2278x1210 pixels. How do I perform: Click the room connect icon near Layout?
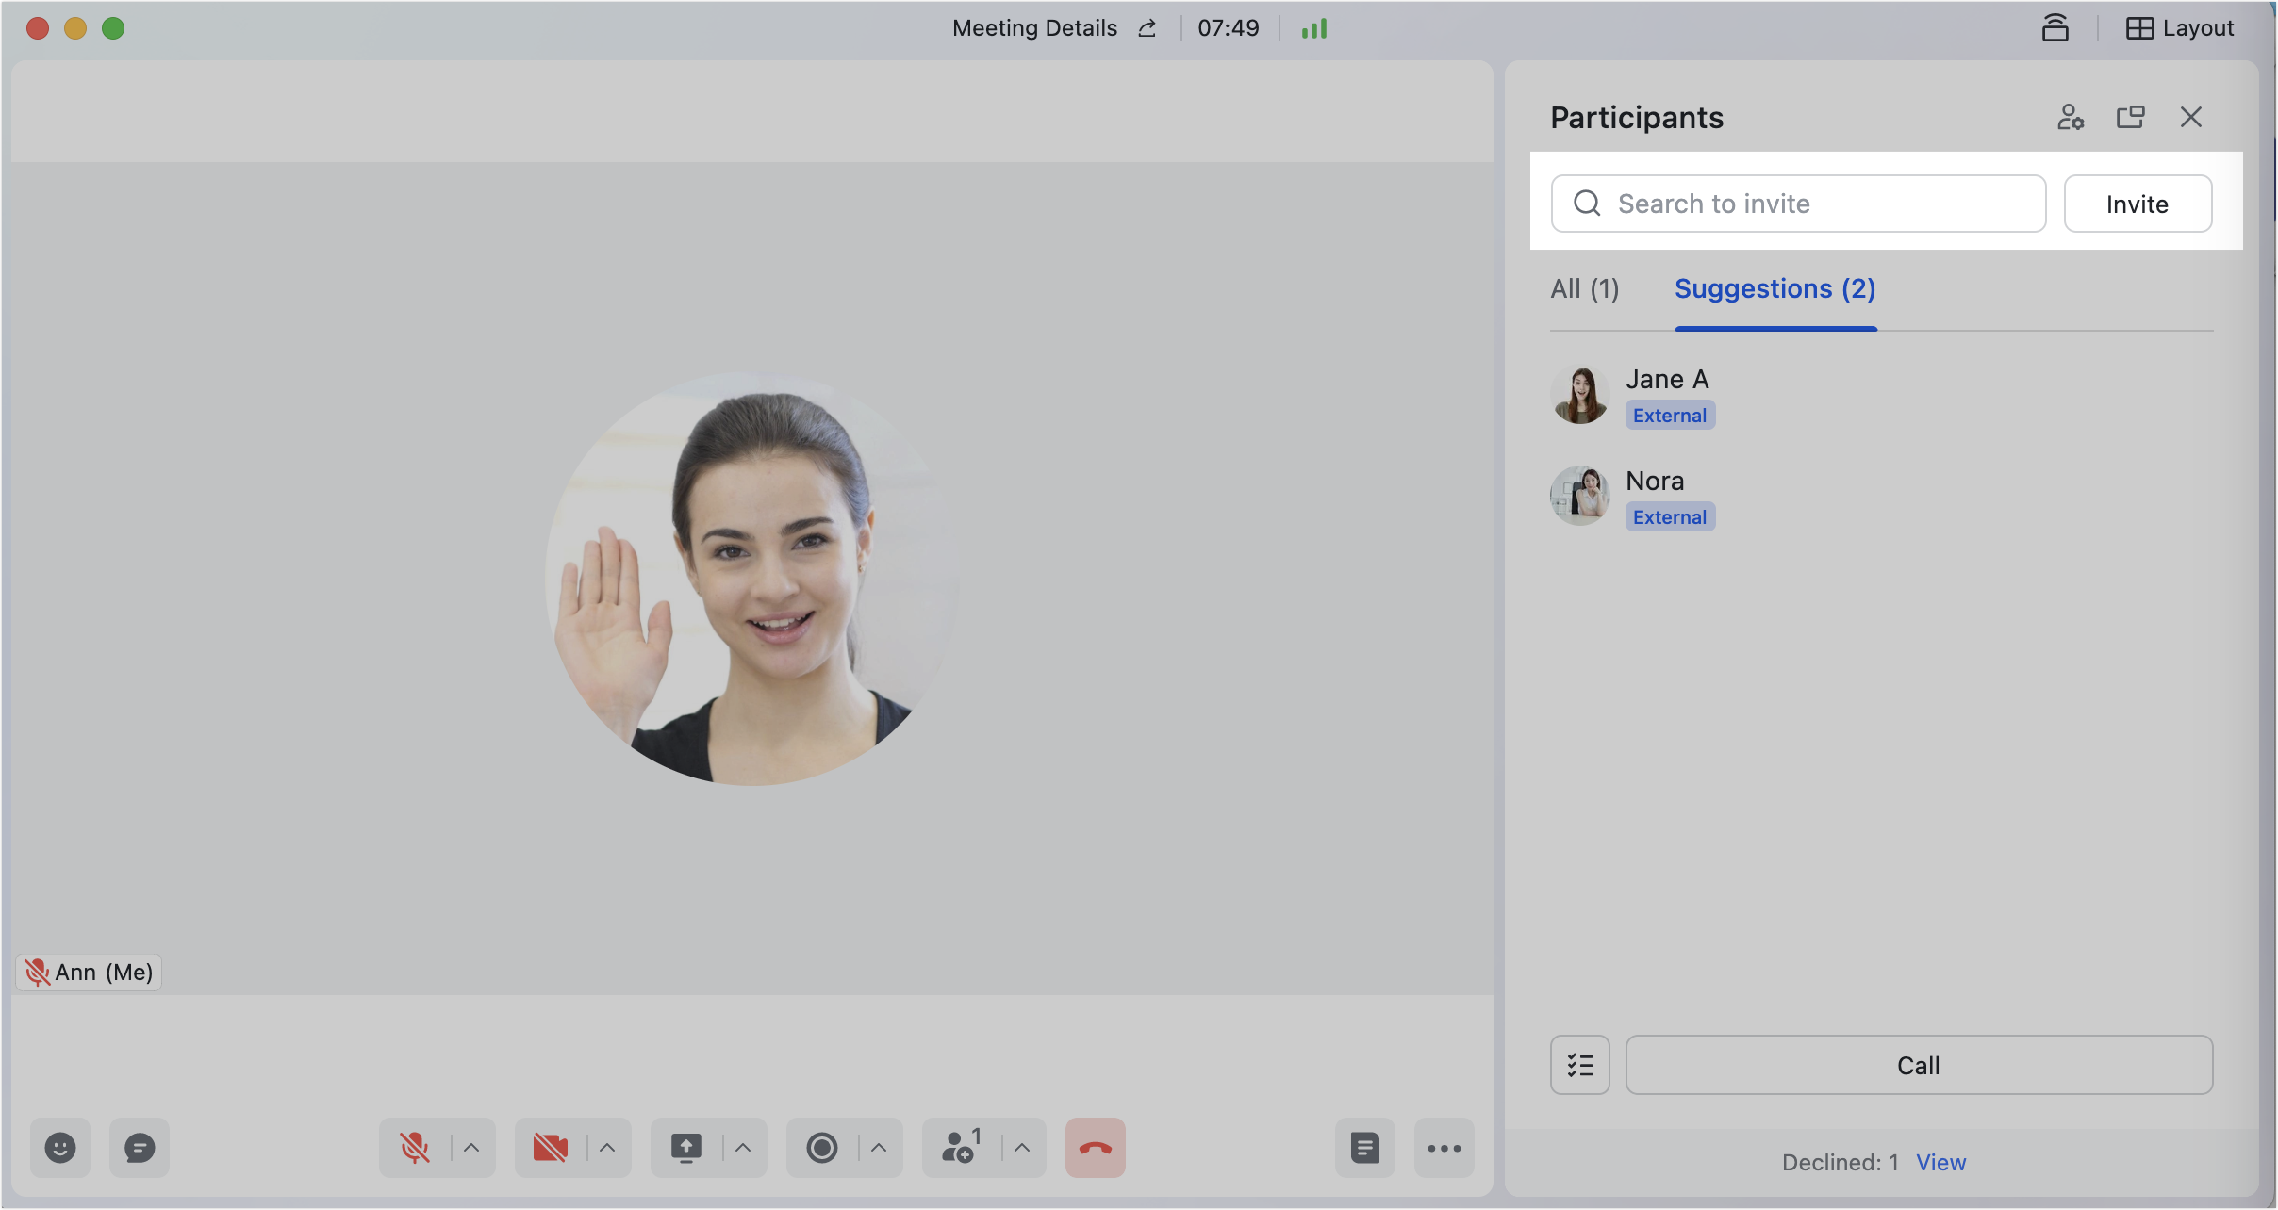pyautogui.click(x=2055, y=28)
